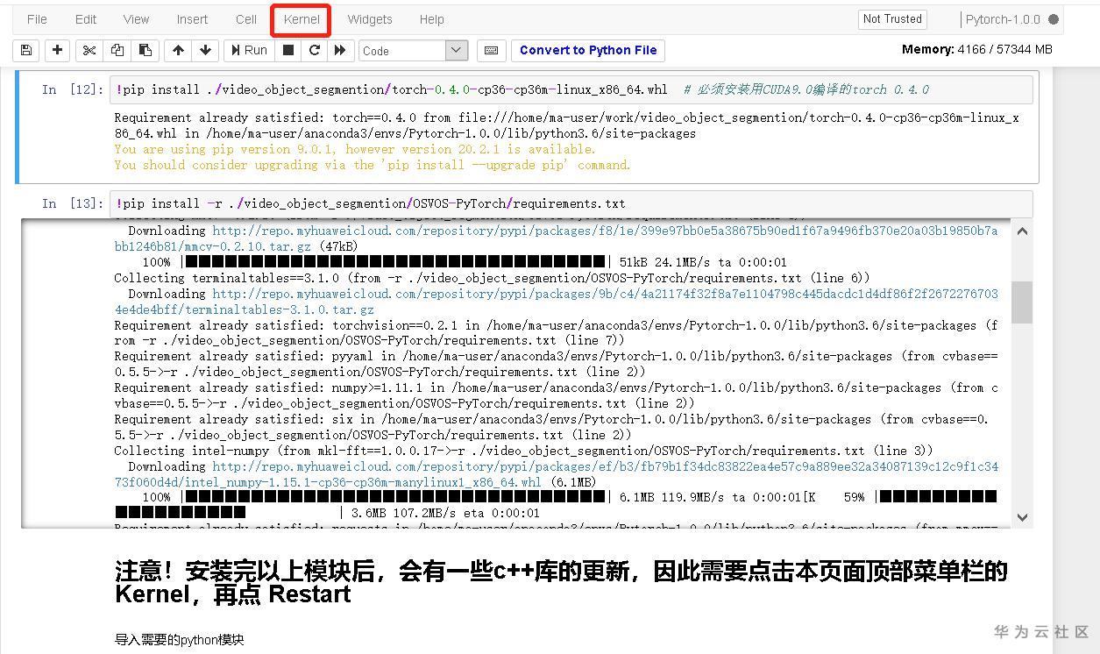Open the intel_numpy wheel download link

556,474
